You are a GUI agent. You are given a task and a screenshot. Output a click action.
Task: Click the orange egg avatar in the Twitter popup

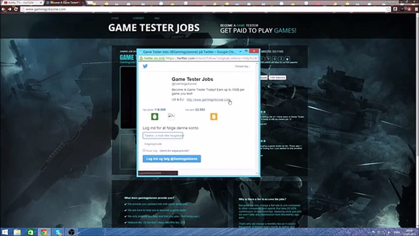click(x=214, y=116)
